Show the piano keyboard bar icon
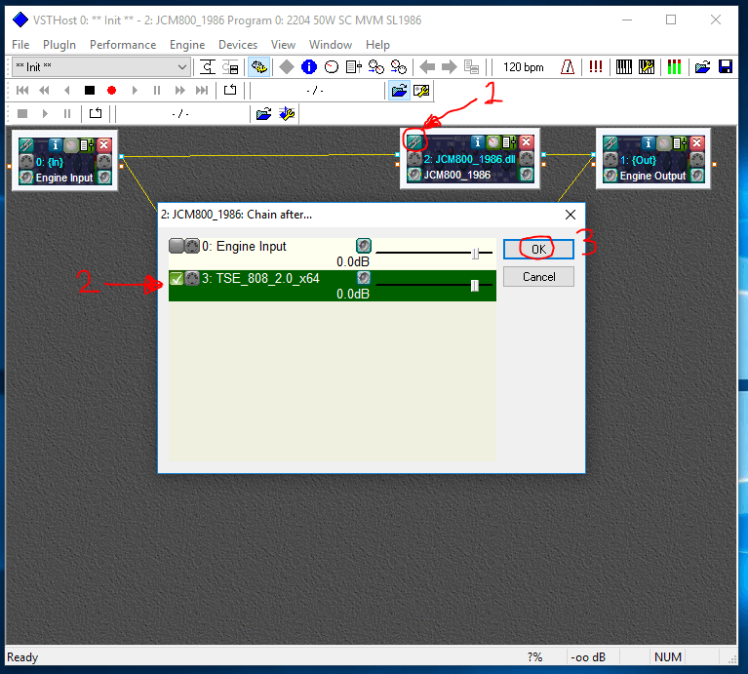This screenshot has width=748, height=674. [623, 66]
